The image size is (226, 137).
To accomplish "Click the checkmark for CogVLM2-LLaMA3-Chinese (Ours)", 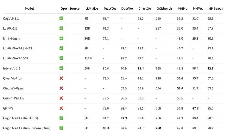I will coord(61,128).
